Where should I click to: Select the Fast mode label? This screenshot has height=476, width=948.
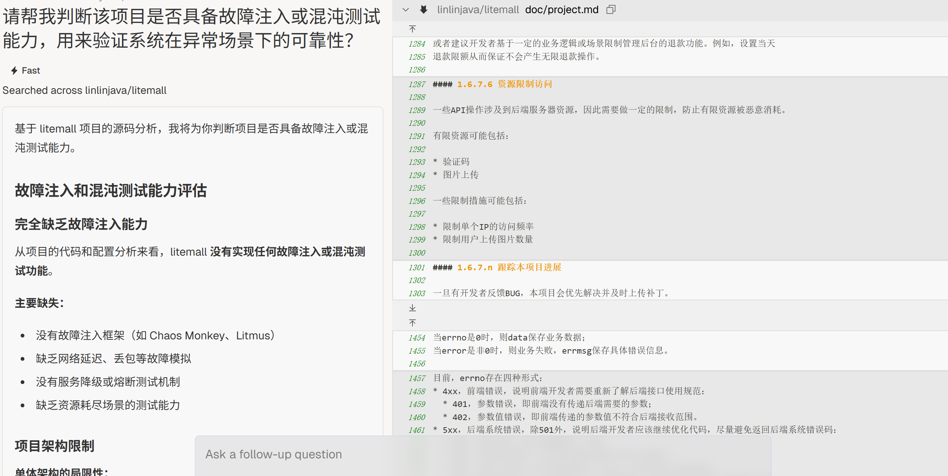tap(31, 71)
